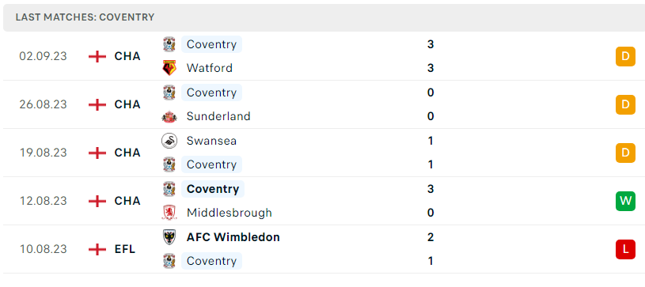This screenshot has height=287, width=645.
Task: Click the D badge for Sunderland match
Action: 625,104
